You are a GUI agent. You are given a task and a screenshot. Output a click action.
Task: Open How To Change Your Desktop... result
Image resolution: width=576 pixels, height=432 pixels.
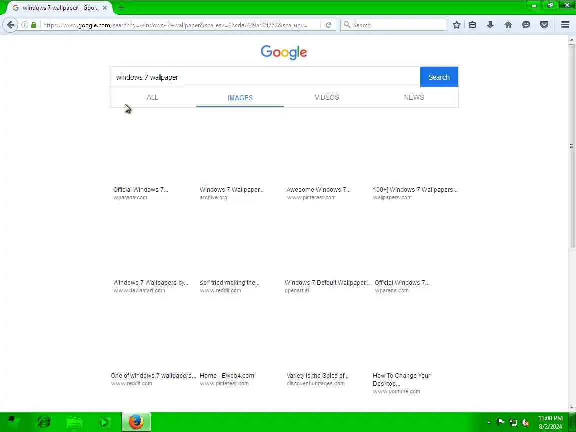tap(401, 380)
